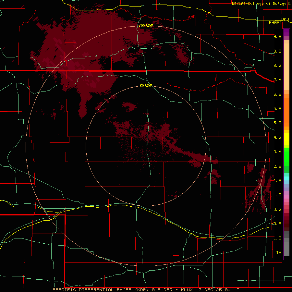Click the TH threshold label
Viewport: 292px width, 292px height.
coord(279,252)
